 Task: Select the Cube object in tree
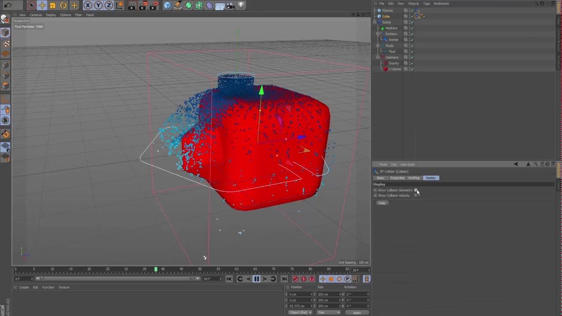[x=386, y=16]
